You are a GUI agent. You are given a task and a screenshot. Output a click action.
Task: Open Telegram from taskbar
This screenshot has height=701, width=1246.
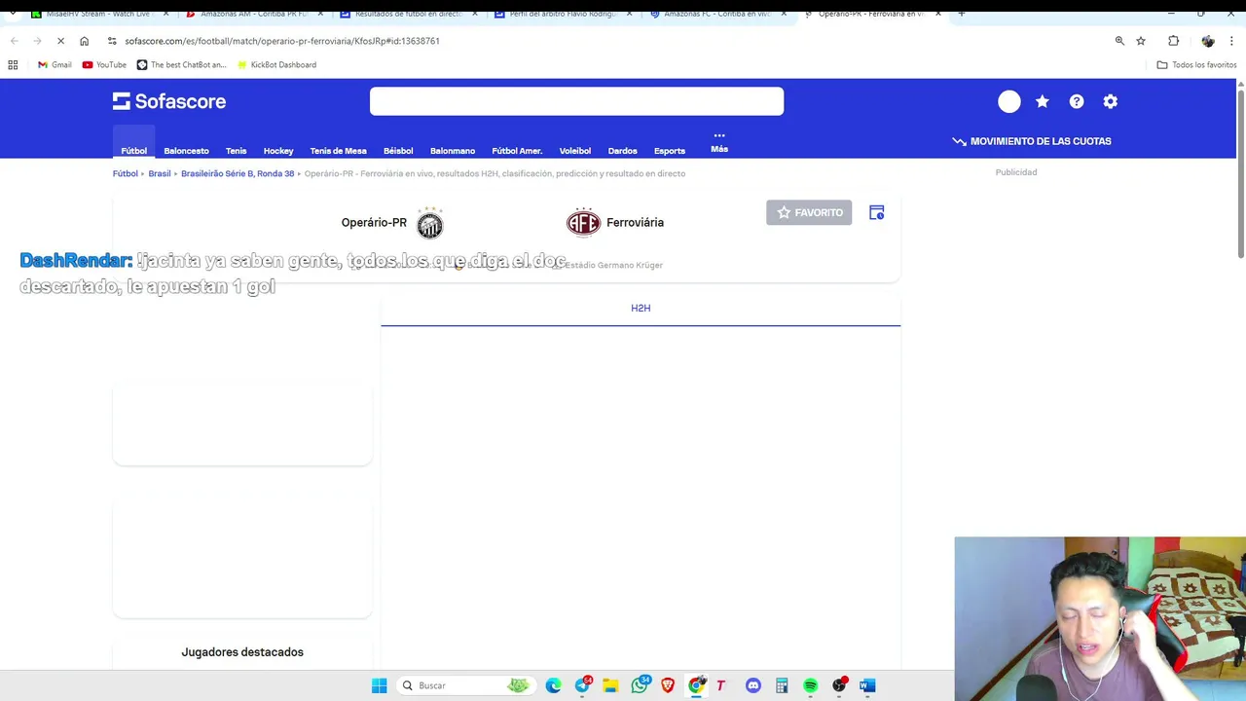point(582,685)
